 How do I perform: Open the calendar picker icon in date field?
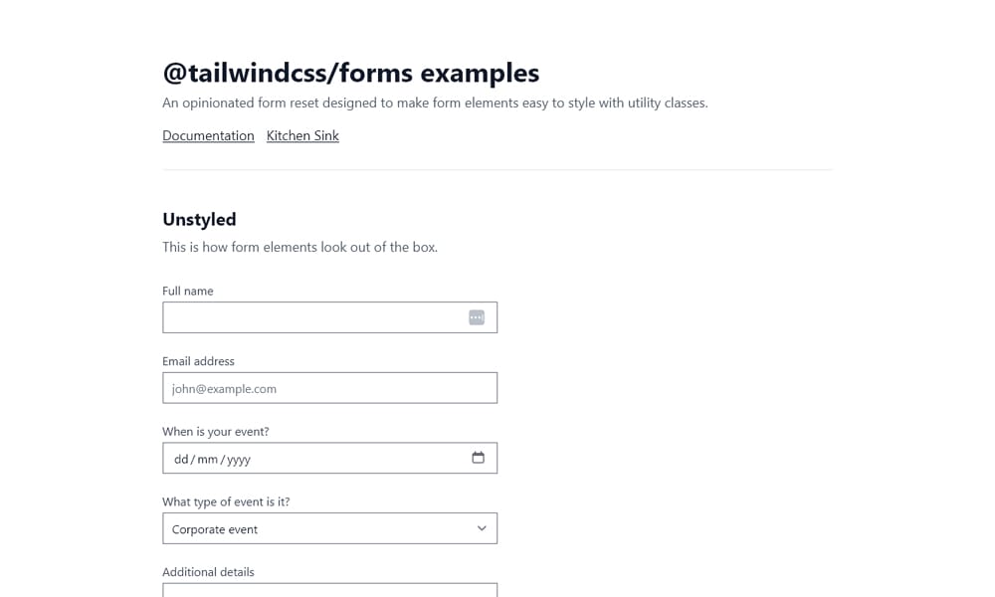pyautogui.click(x=479, y=458)
